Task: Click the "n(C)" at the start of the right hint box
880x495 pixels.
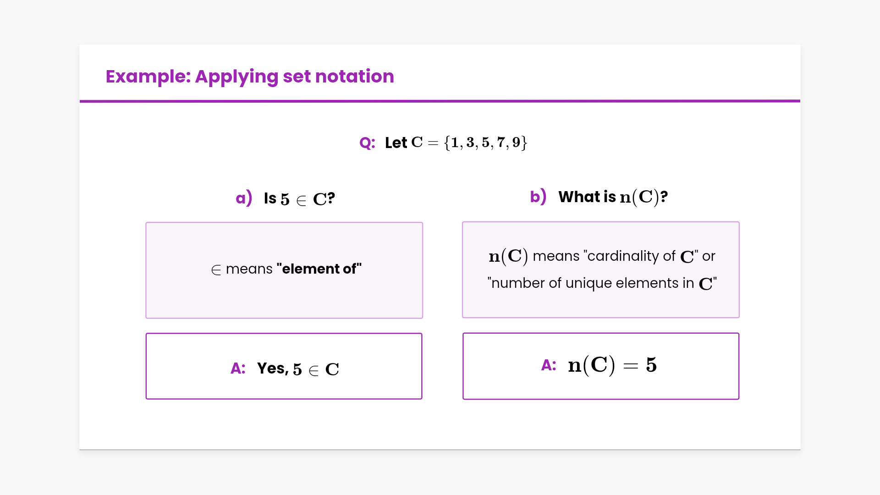Action: [x=508, y=256]
